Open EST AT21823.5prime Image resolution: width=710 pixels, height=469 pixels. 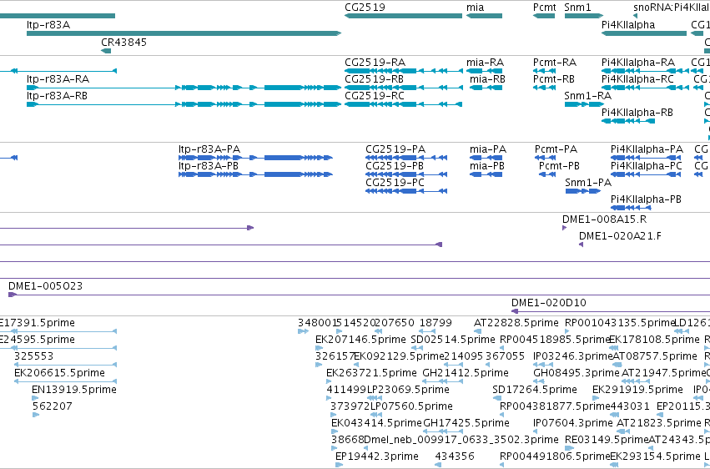623,432
